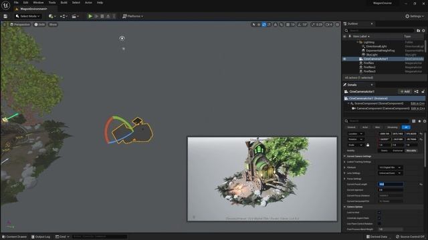Sort Outliner by Item Label column
This screenshot has width=428, height=240.
click(361, 36)
